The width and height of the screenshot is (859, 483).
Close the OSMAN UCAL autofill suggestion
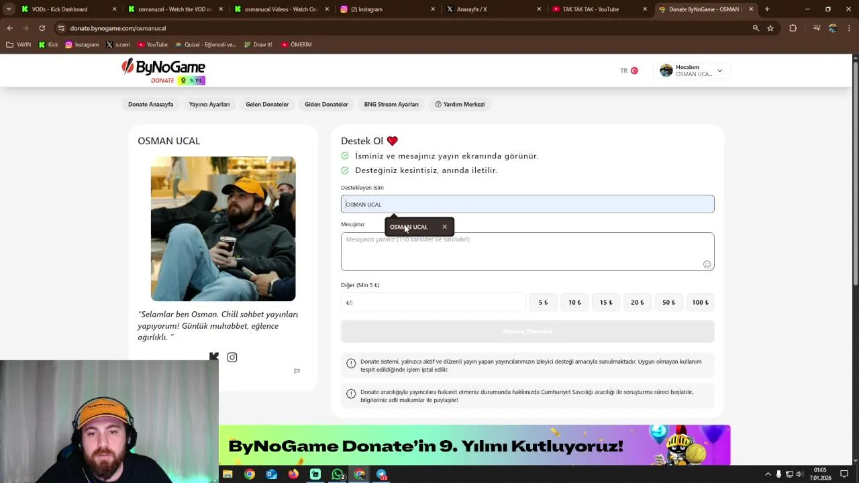click(x=444, y=227)
